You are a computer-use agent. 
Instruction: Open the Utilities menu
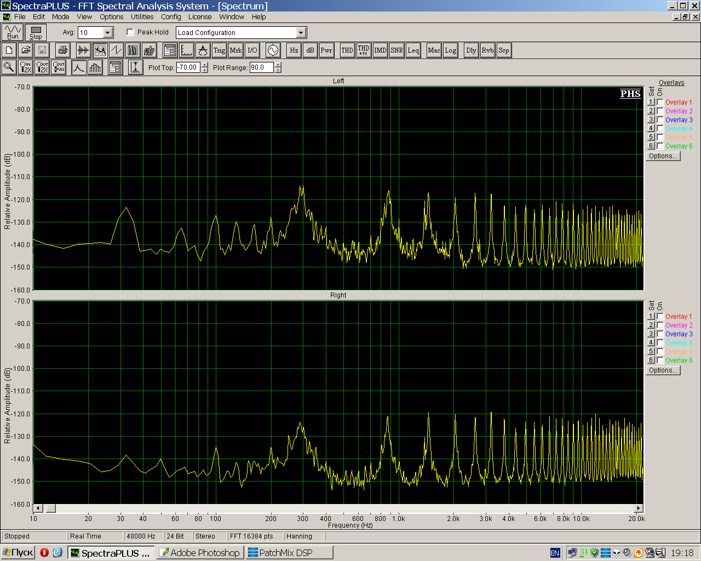[142, 17]
